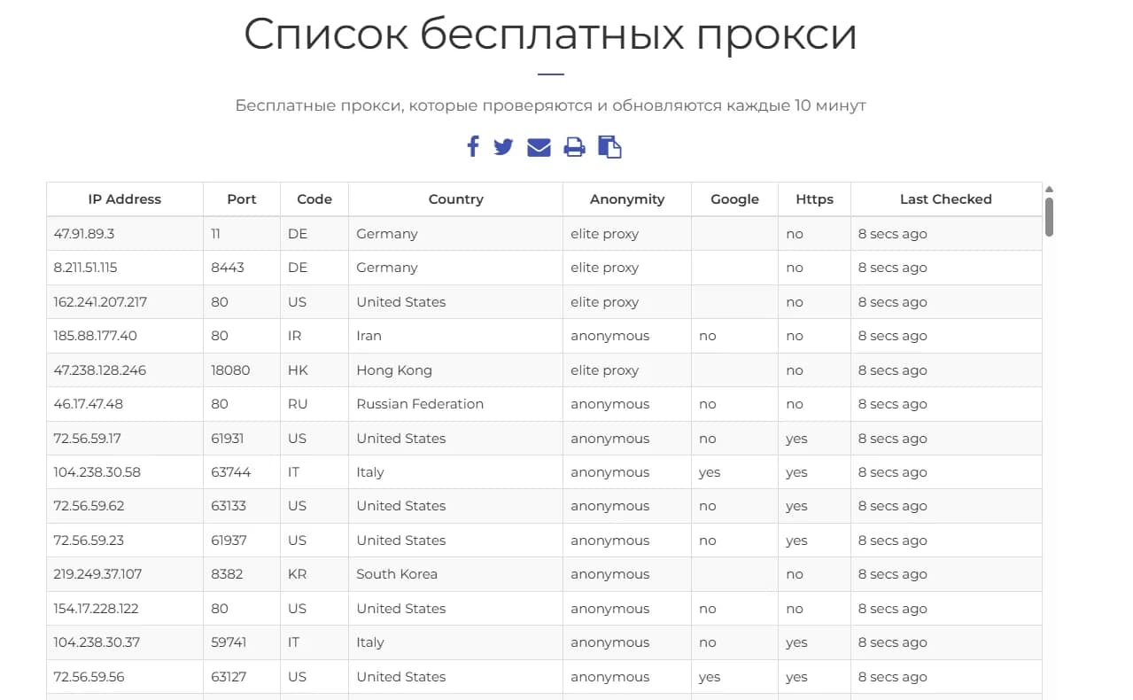Copy proxy list to clipboard
This screenshot has width=1133, height=700.
[x=609, y=146]
